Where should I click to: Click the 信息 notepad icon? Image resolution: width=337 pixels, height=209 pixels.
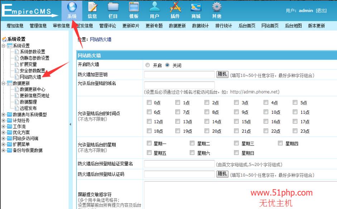[92, 10]
